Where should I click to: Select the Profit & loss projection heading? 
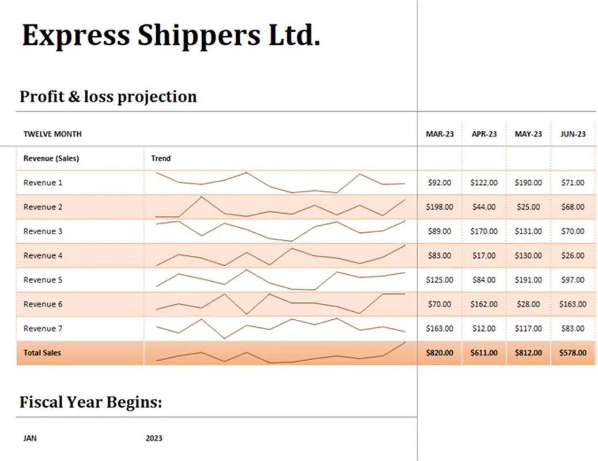(x=108, y=96)
